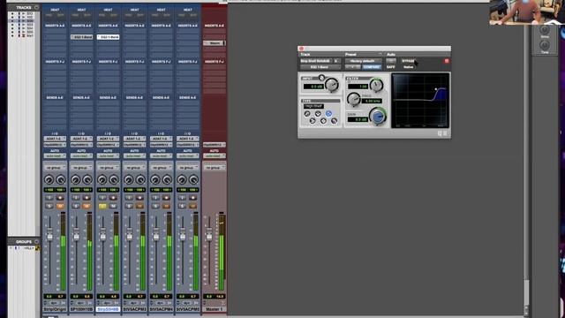
Task: Click the ALL group icon in Groups list
Action: [37, 248]
